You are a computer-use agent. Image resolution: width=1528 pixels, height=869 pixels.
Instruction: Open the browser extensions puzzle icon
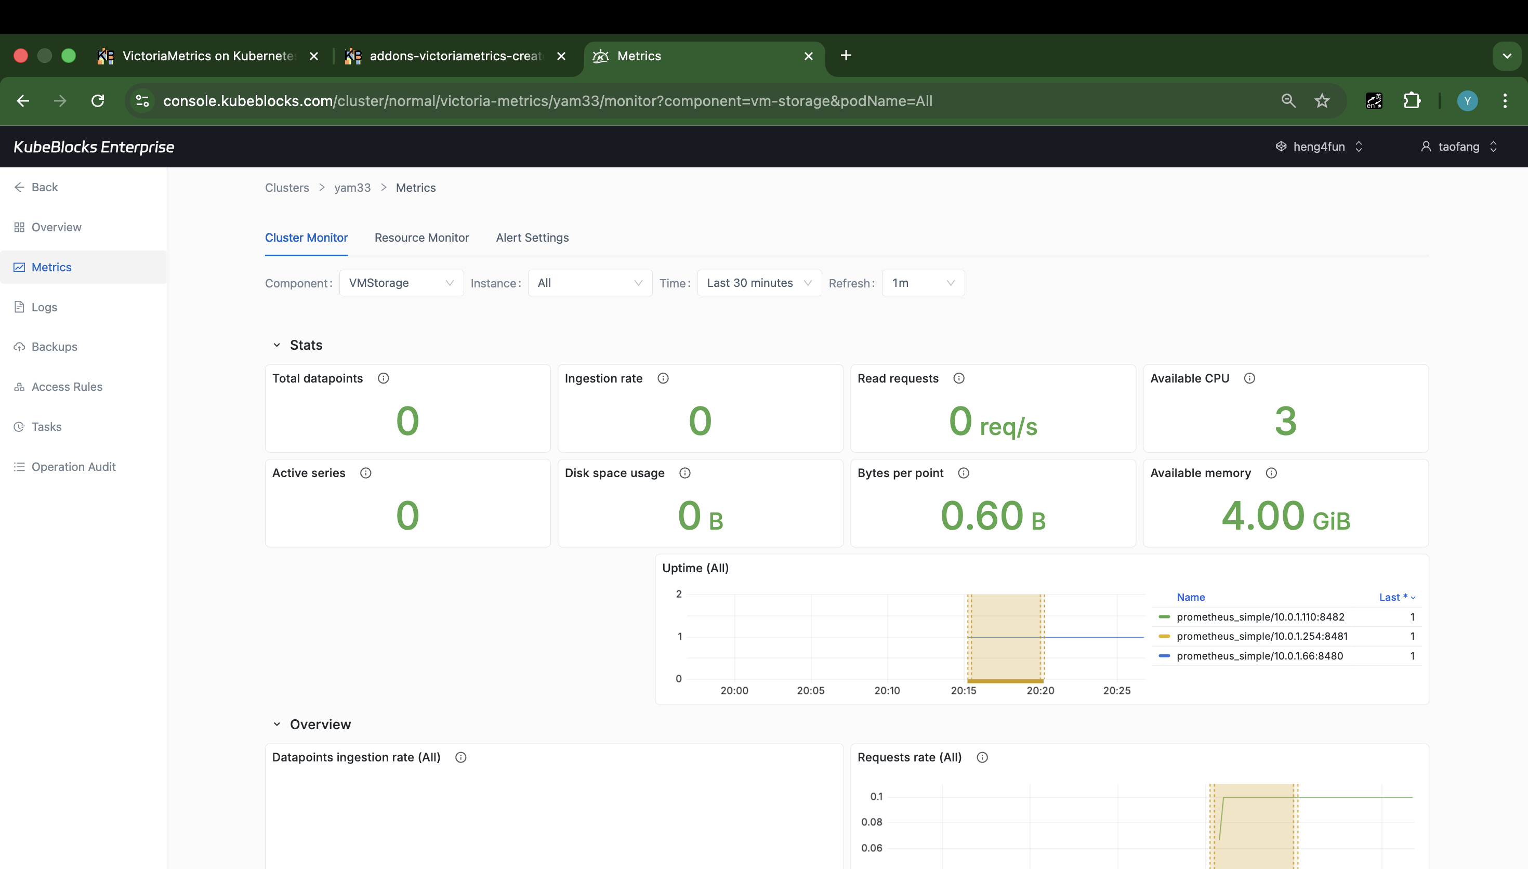[x=1412, y=101]
